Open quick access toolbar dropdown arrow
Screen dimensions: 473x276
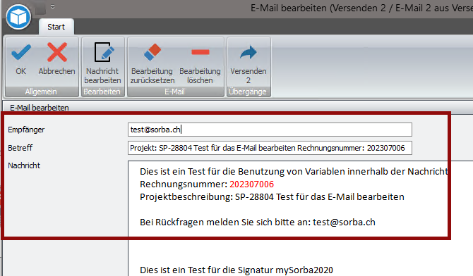[52, 7]
